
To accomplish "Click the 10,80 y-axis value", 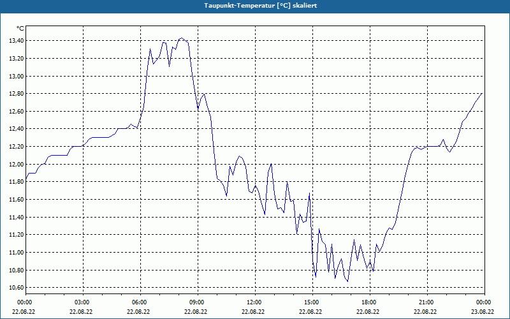I will click(x=17, y=270).
